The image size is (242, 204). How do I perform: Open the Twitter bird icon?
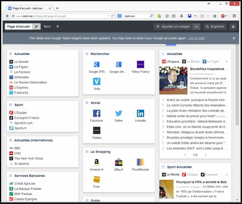click(x=119, y=113)
